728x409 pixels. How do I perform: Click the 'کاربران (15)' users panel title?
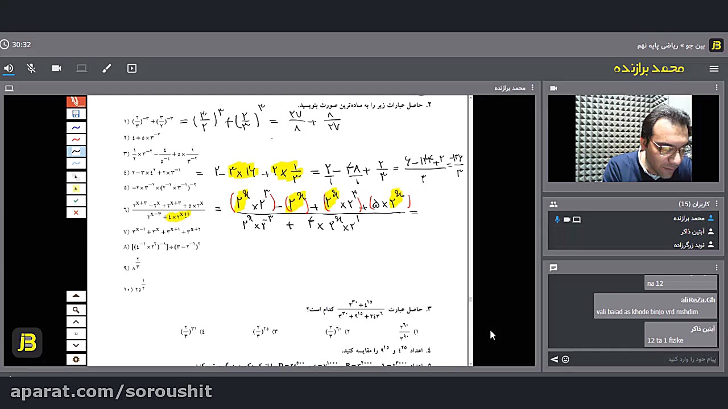click(x=694, y=204)
